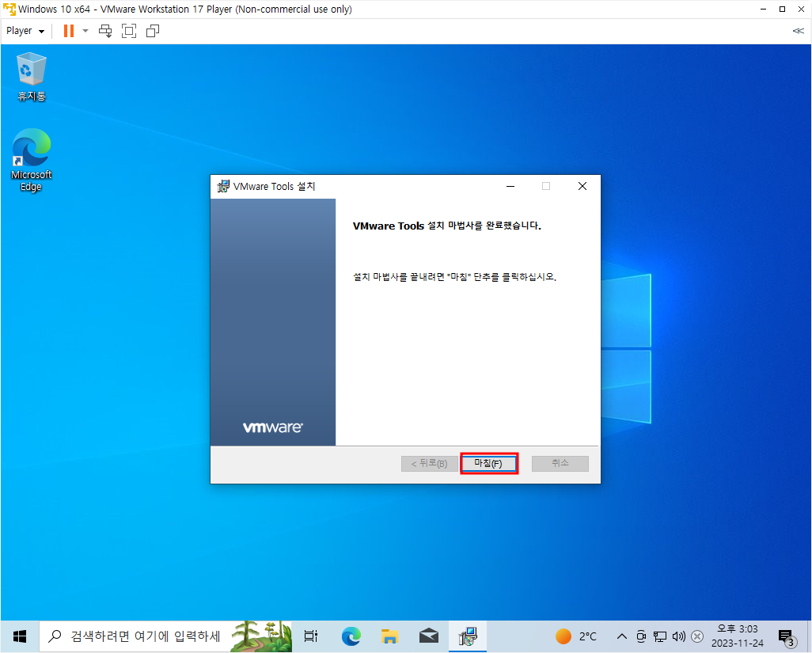
Task: Select the Microsoft Edge desktop shortcut
Action: [31, 160]
